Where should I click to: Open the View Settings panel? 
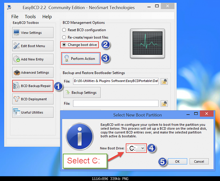tap(33, 33)
